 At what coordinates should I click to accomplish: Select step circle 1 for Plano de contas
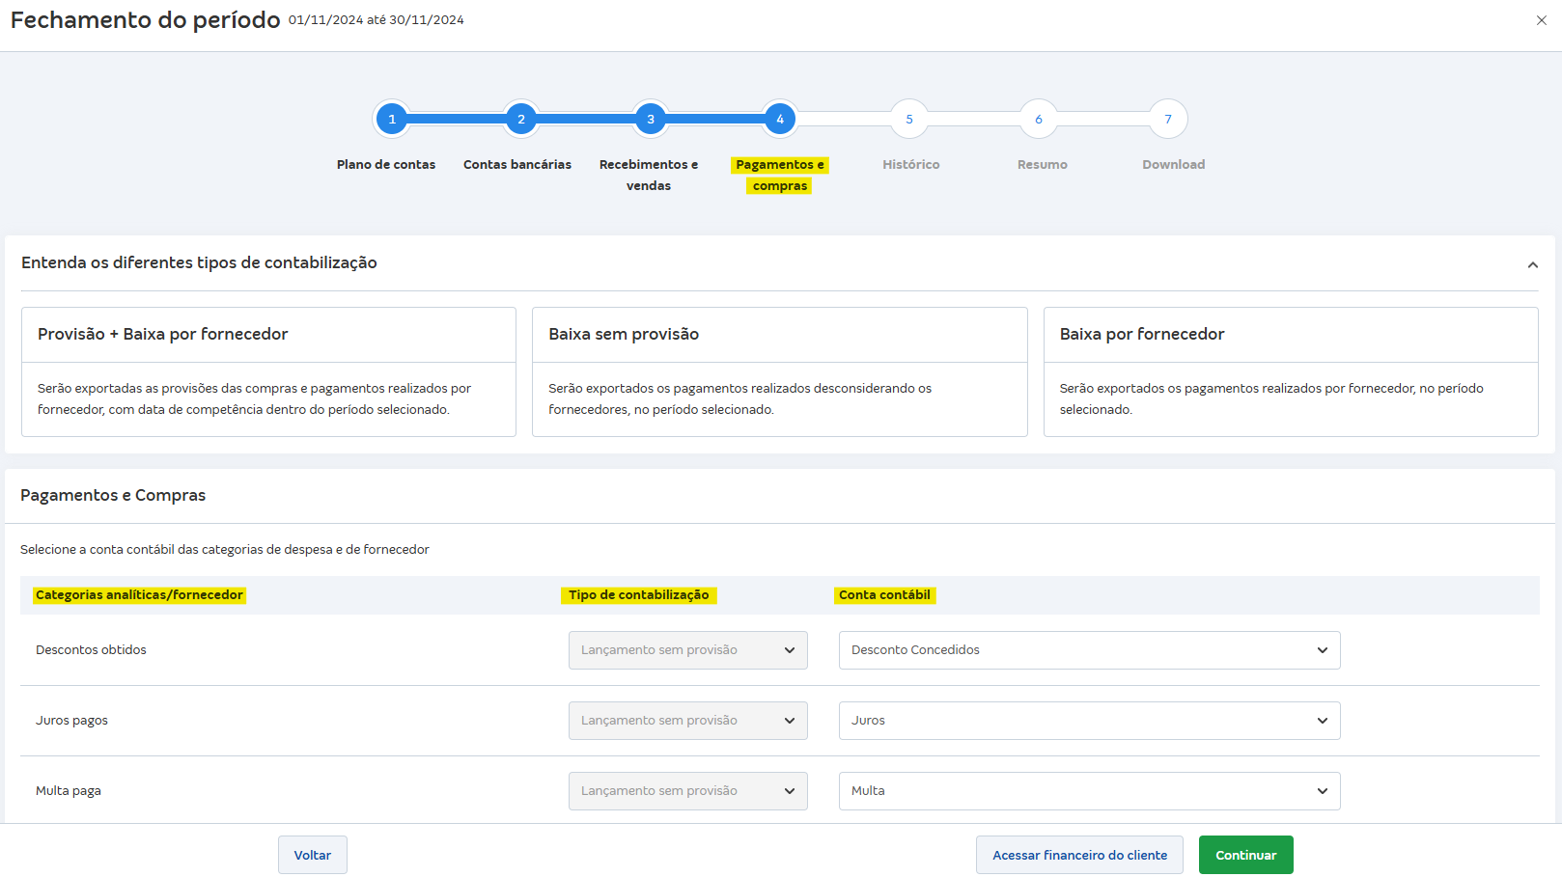(x=392, y=118)
